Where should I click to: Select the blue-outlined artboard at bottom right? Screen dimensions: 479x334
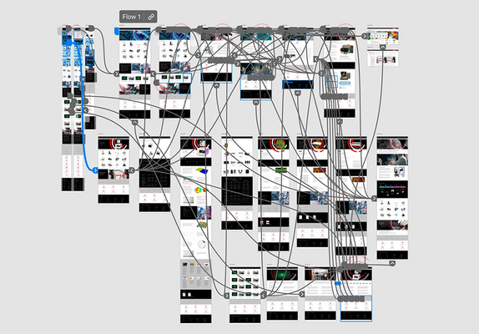click(356, 294)
